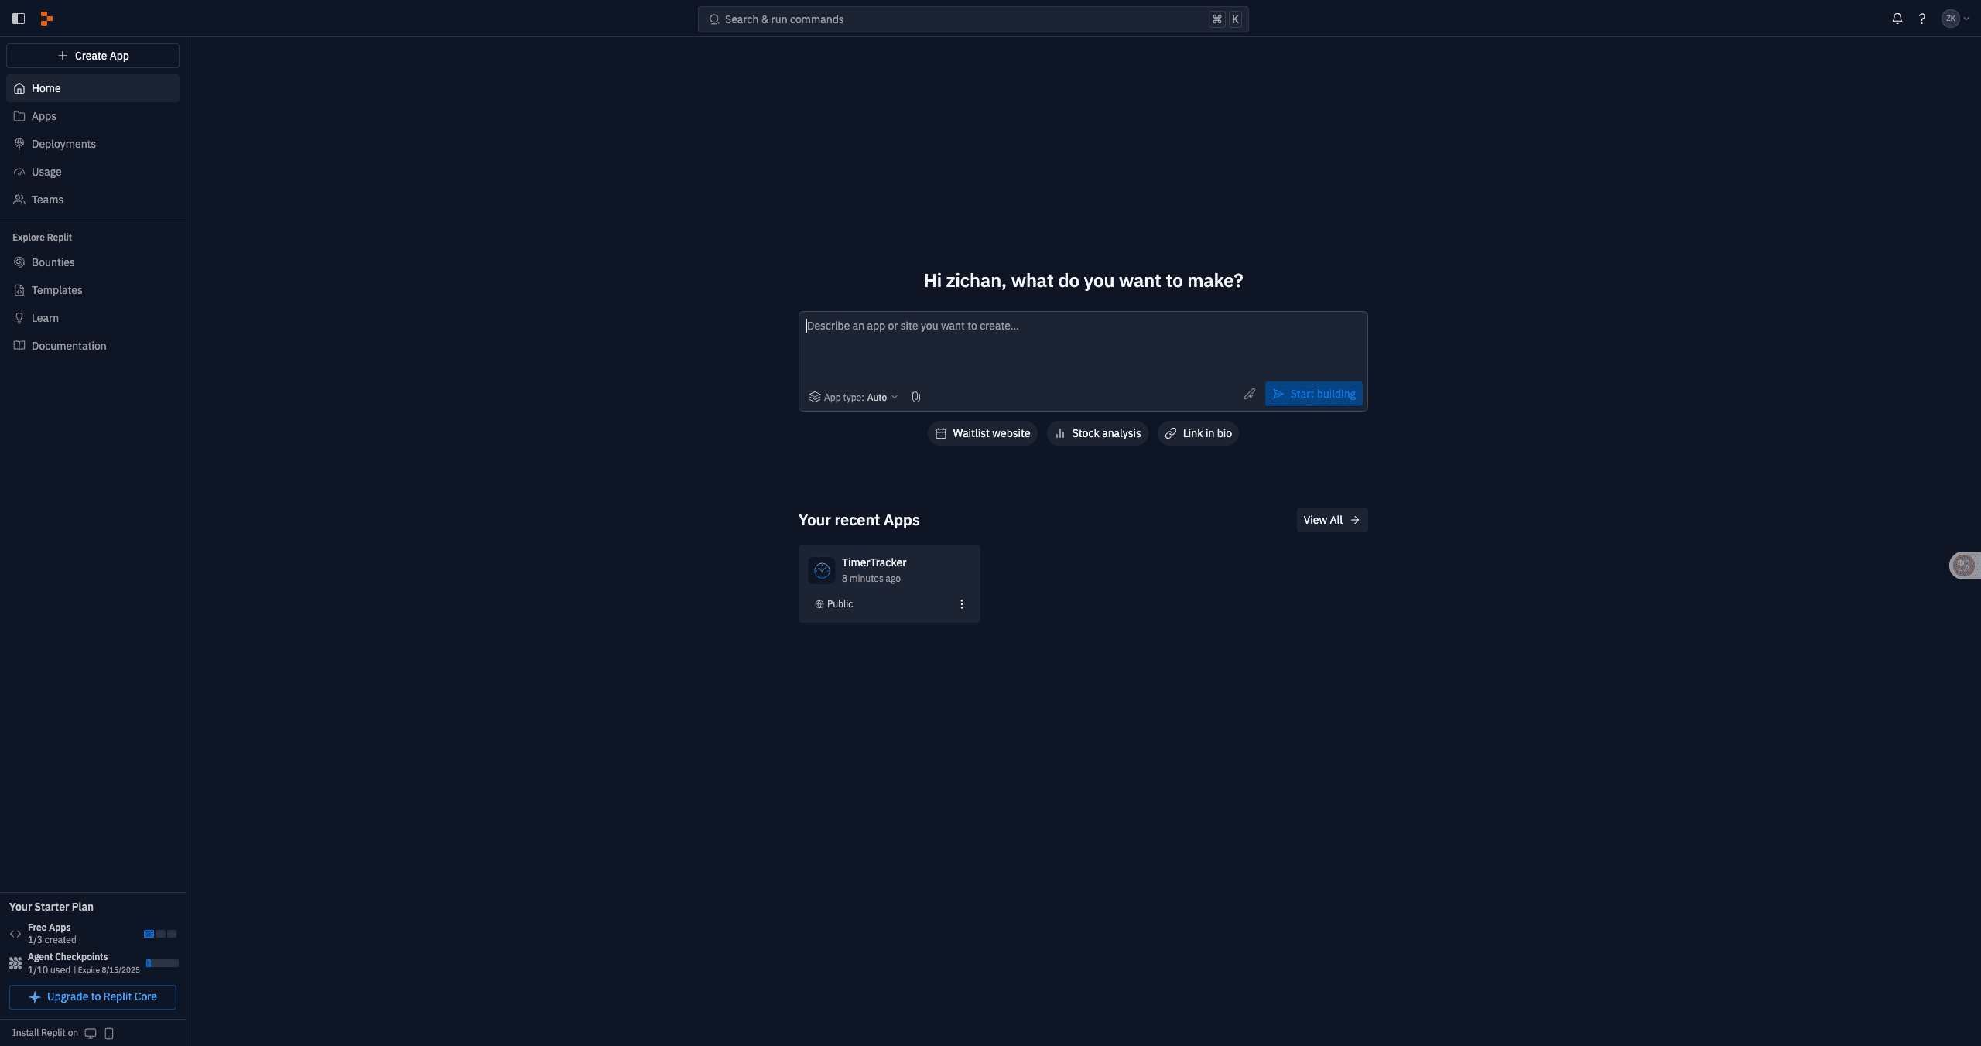
Task: Click the '1/3 created' text
Action: click(52, 940)
